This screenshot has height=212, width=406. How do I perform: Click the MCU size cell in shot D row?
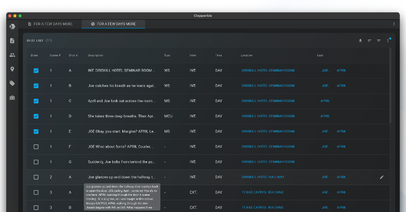point(168,116)
